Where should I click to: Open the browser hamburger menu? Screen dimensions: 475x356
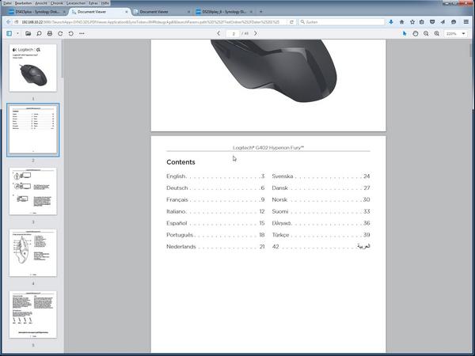pos(466,22)
